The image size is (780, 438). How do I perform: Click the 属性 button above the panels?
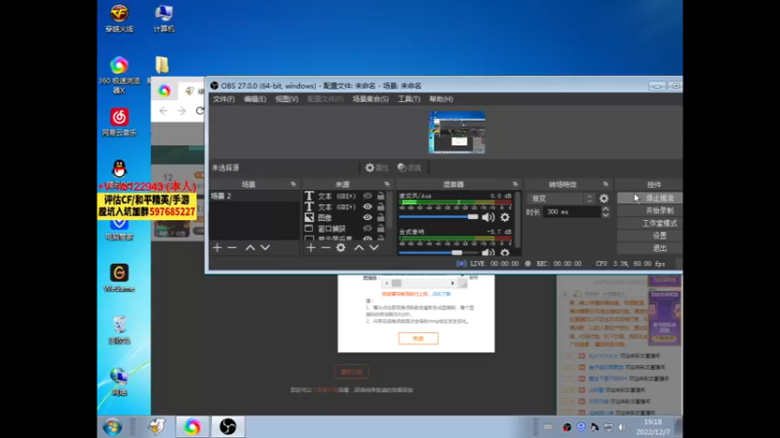pos(377,167)
